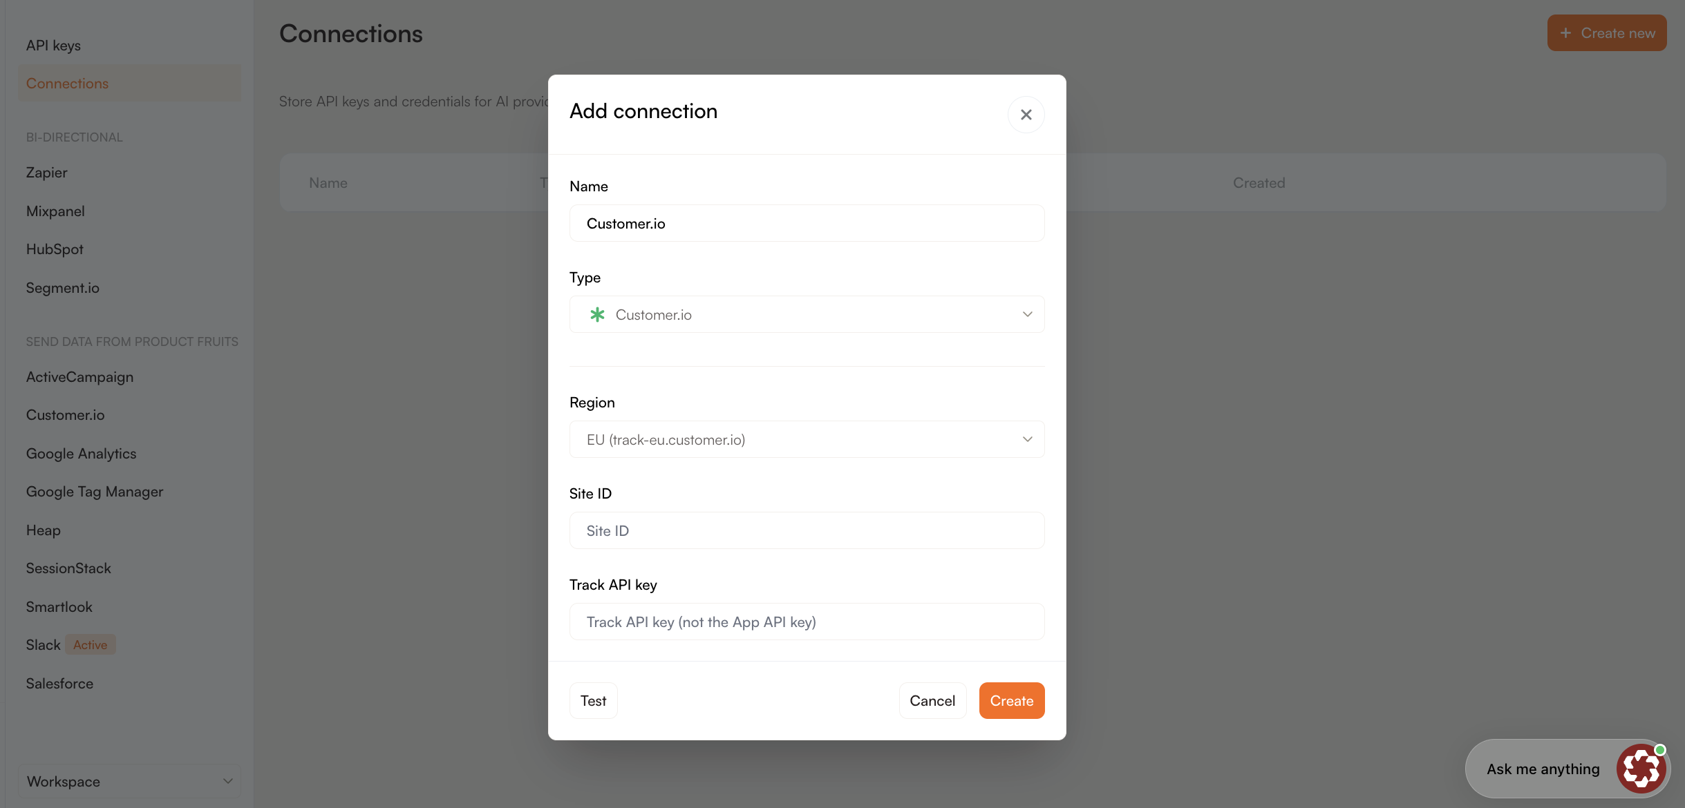This screenshot has width=1685, height=808.
Task: Go to HubSpot integration
Action: coord(55,249)
